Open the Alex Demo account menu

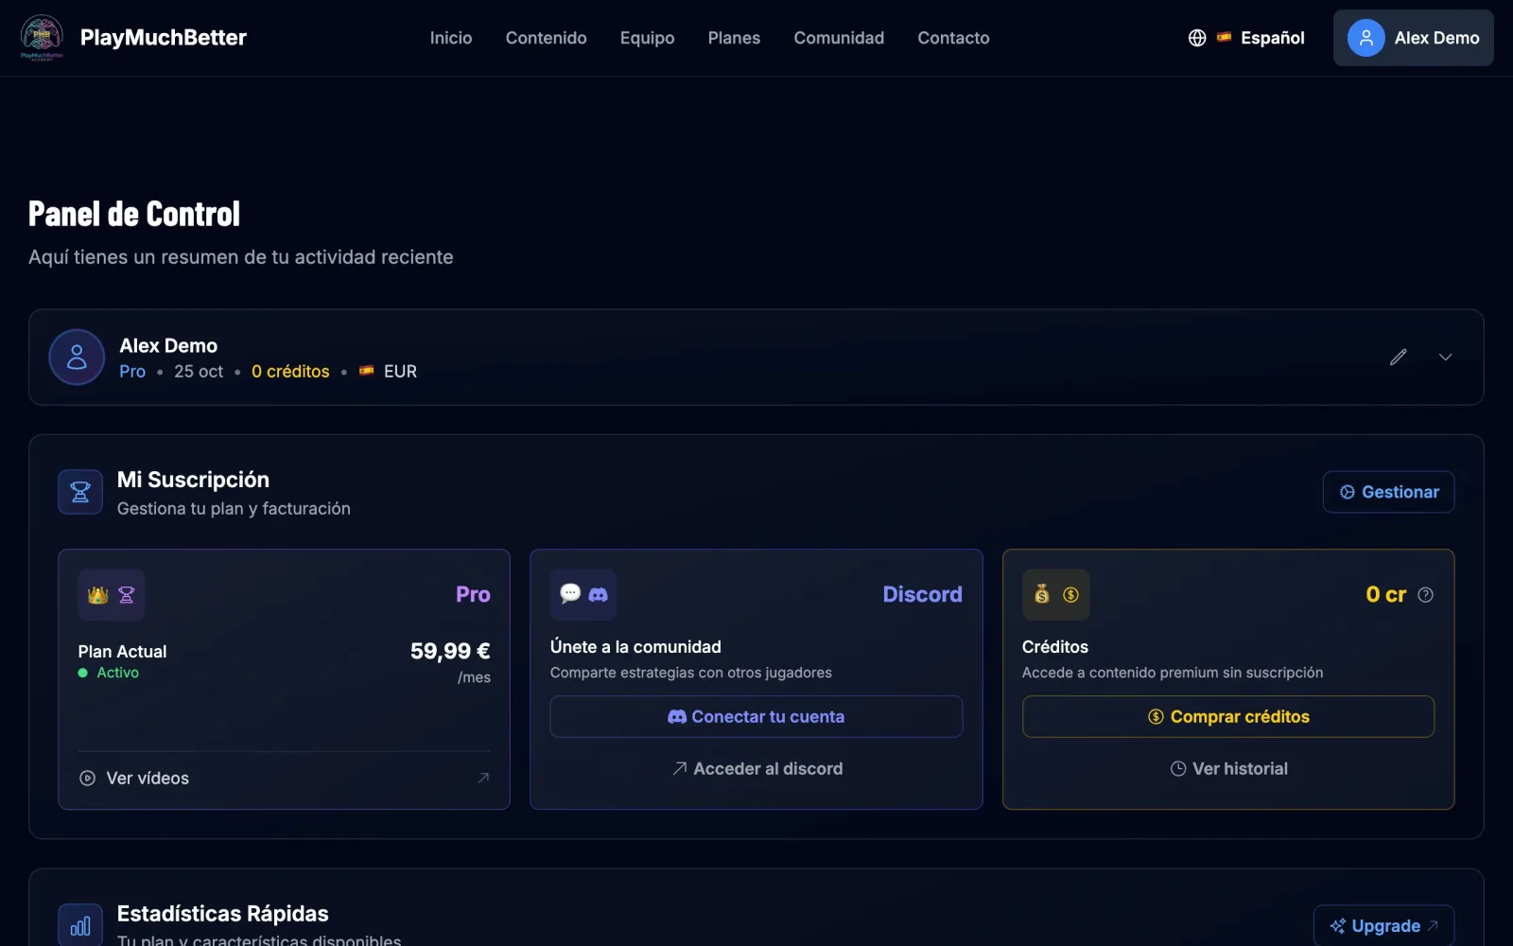click(1413, 38)
